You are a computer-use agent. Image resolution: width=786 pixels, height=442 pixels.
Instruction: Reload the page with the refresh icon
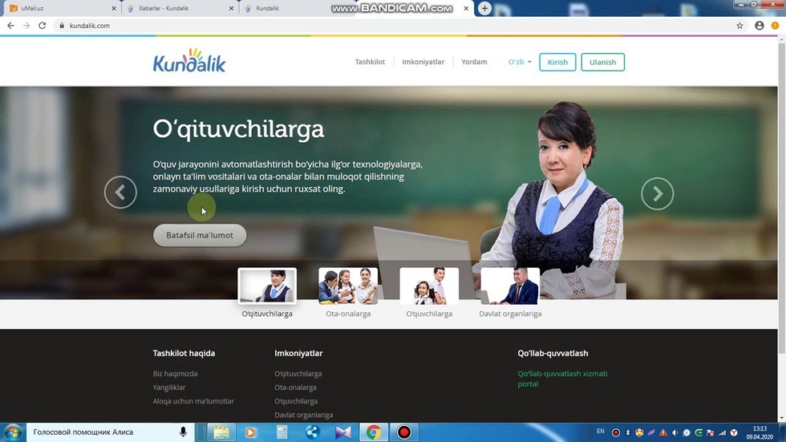42,26
